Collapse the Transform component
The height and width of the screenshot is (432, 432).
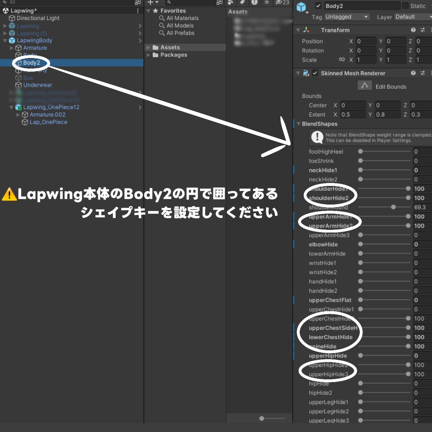pos(298,30)
